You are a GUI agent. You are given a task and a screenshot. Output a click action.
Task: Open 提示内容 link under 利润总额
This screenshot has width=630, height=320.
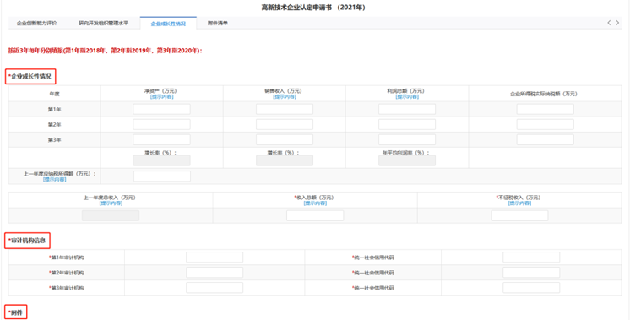click(407, 97)
